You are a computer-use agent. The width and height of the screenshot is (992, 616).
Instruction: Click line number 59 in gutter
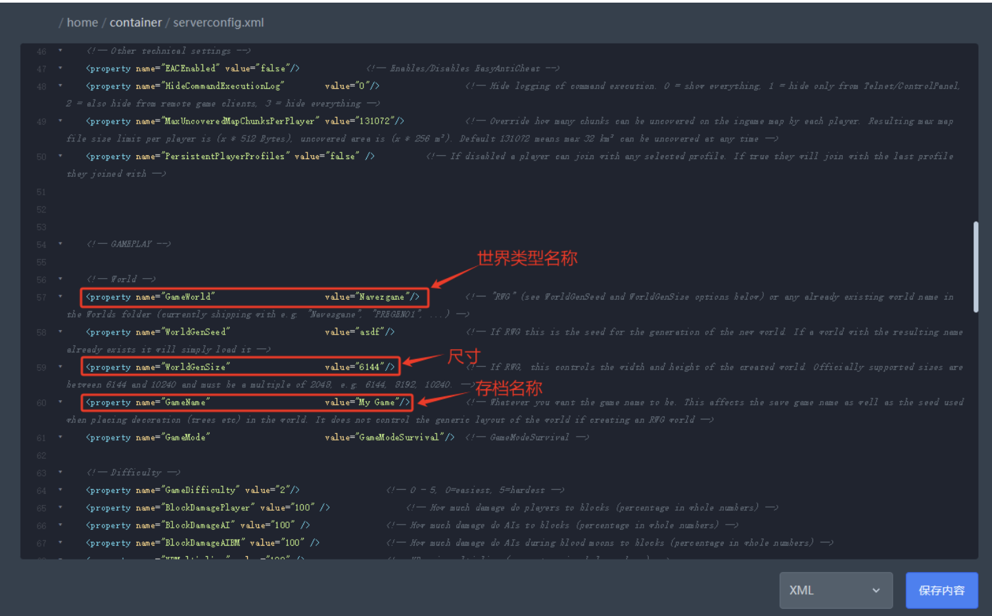[41, 367]
